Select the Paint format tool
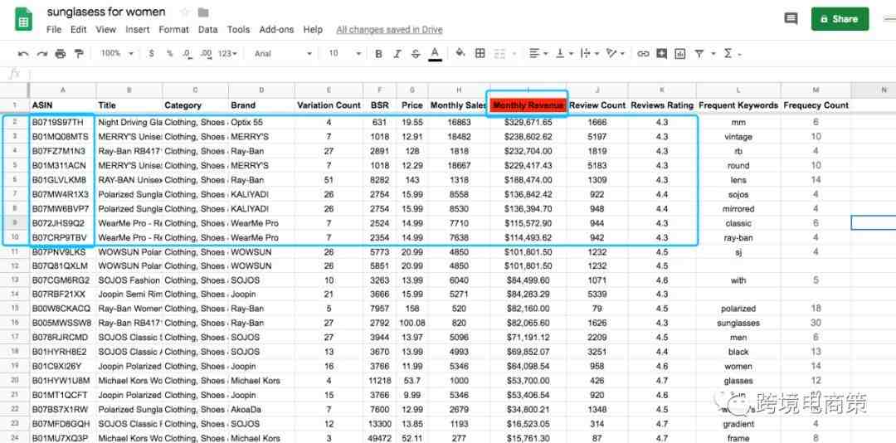The height and width of the screenshot is (443, 896). [x=79, y=54]
